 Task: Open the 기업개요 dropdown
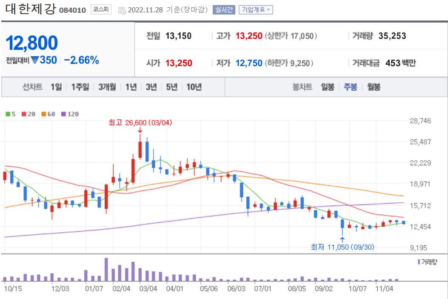tap(256, 10)
